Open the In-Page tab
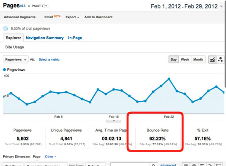The height and width of the screenshot is (166, 226). pos(75,38)
